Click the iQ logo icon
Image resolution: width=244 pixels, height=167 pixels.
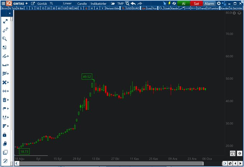point(9,3)
